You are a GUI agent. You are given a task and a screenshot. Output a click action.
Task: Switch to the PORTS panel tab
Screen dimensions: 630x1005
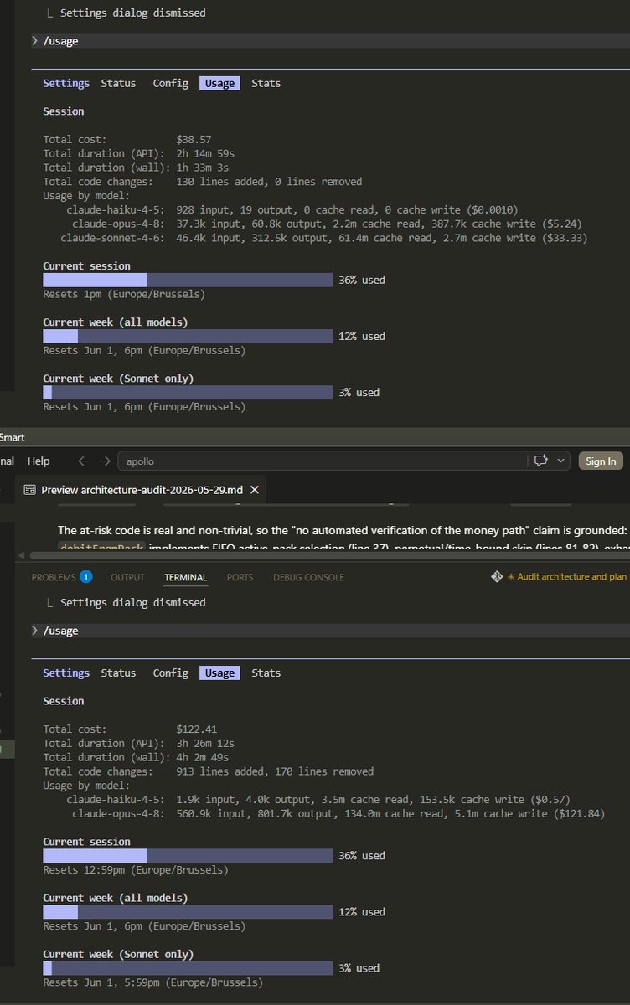[x=240, y=577]
